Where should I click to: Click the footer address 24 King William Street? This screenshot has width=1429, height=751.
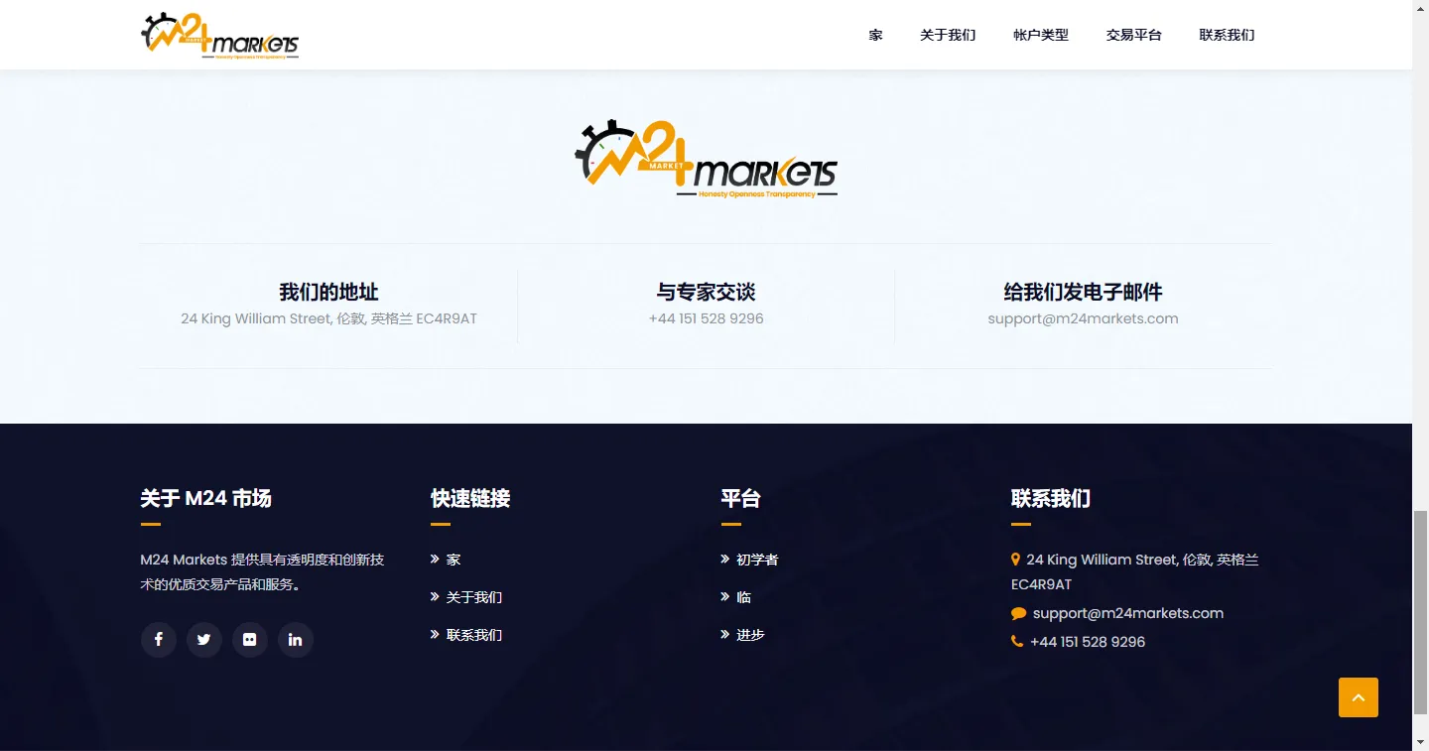[1135, 571]
